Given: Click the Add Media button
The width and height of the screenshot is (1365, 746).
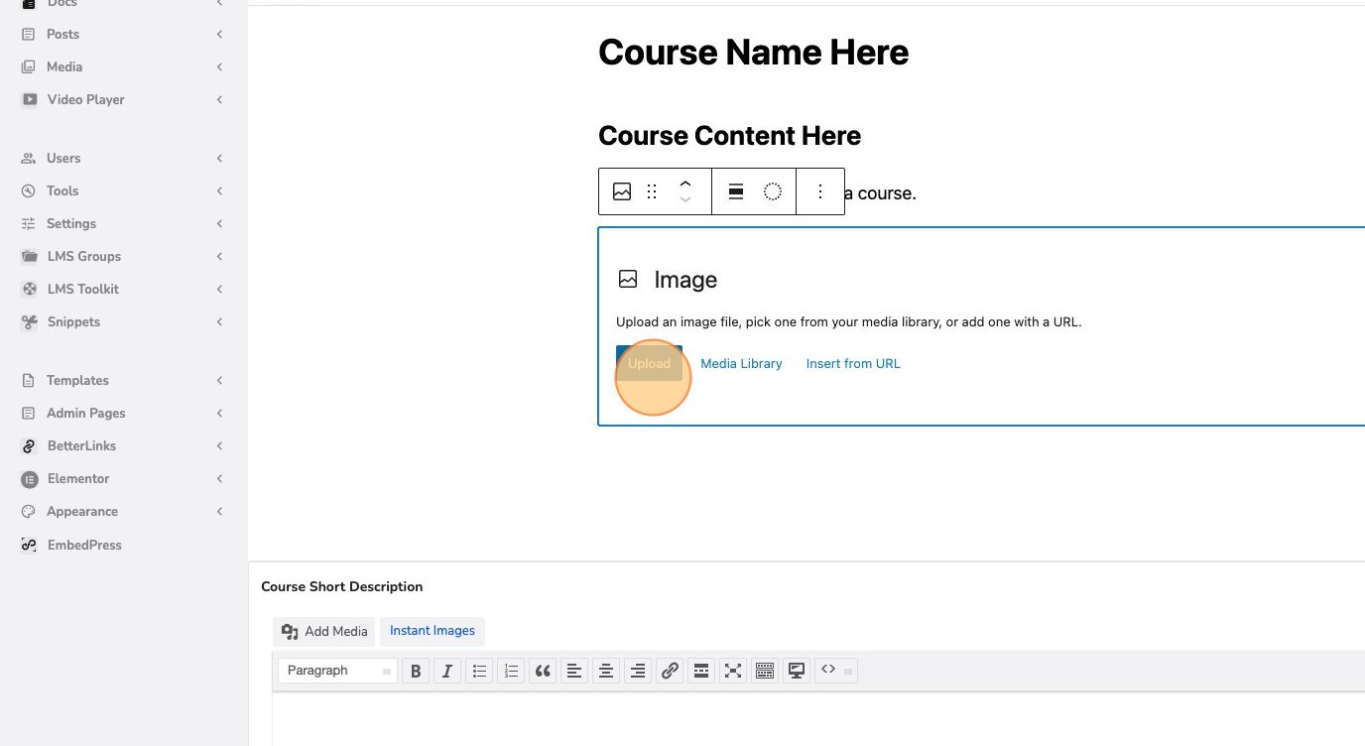Looking at the screenshot, I should 324,631.
